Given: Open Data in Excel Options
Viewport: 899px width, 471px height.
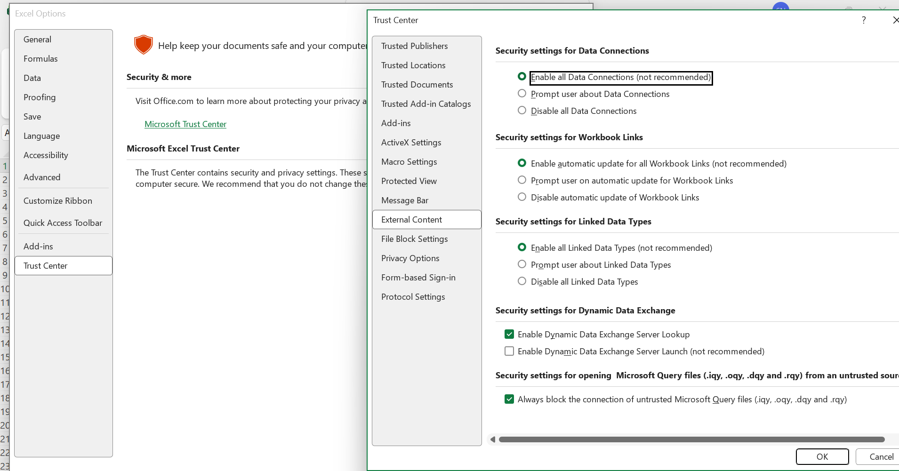Looking at the screenshot, I should pos(64,78).
